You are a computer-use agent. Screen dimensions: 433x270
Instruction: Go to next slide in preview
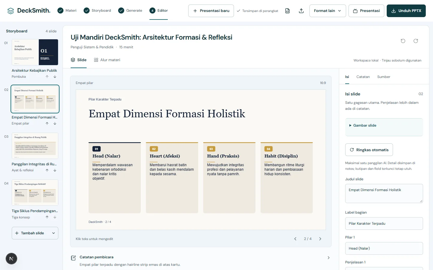320,239
